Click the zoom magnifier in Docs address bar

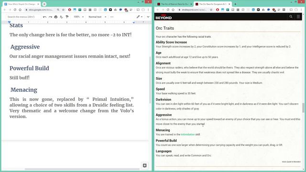pyautogui.click(x=58, y=10)
